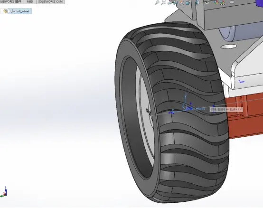263x208 pixels.
Task: Switch to the MBD tab
Action: point(30,2)
